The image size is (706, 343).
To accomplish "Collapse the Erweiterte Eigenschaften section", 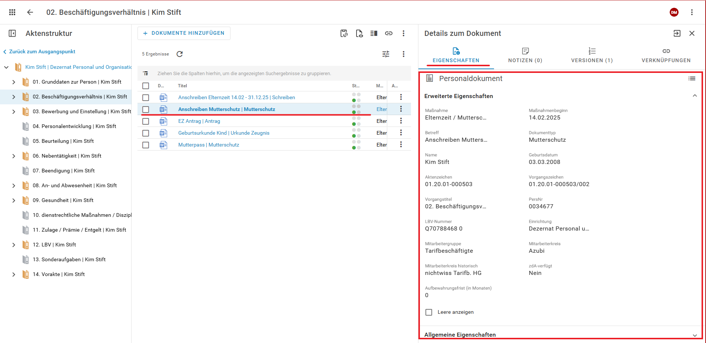I will (x=695, y=96).
